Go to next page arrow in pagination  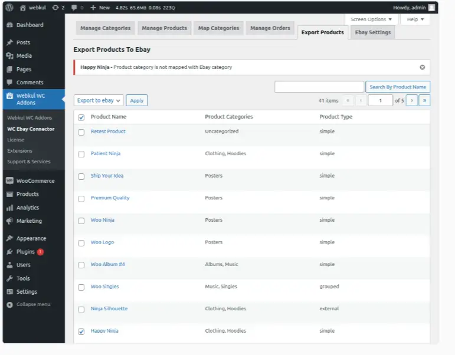[412, 100]
